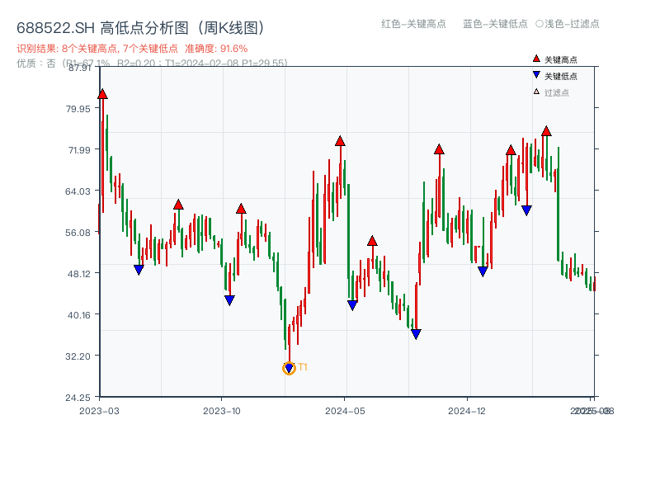Click the blue triangle marker at the lowest trough

288,365
